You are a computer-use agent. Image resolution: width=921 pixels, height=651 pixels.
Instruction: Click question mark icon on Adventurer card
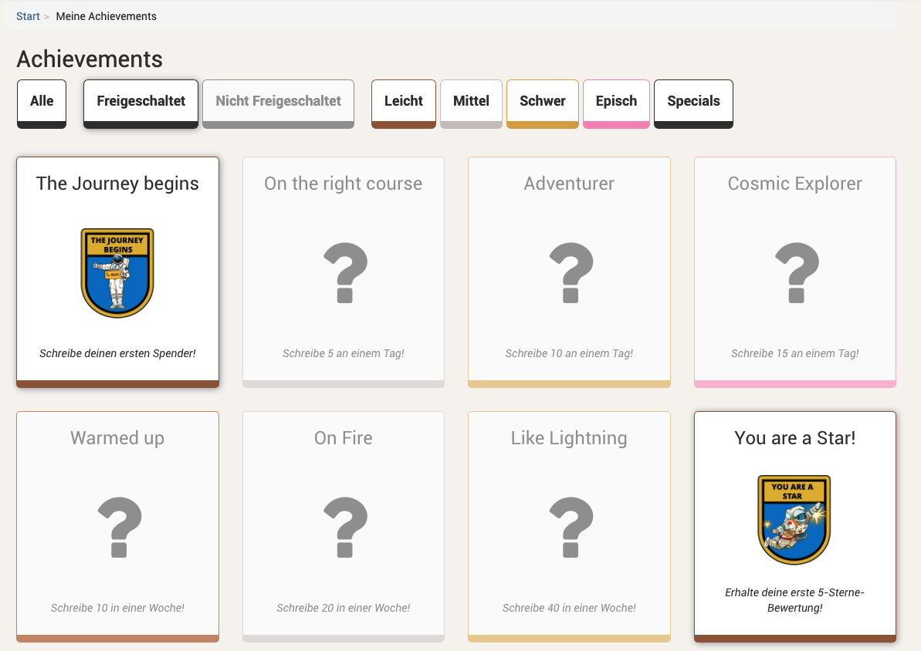click(x=571, y=272)
